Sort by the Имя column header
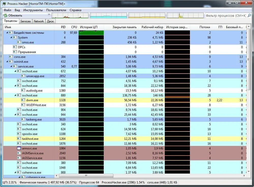Screen dimensions: 254x187 pyautogui.click(x=29, y=27)
